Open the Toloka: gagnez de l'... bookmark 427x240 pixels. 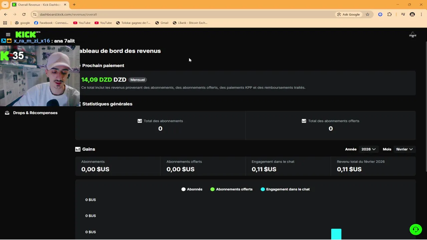(x=133, y=23)
